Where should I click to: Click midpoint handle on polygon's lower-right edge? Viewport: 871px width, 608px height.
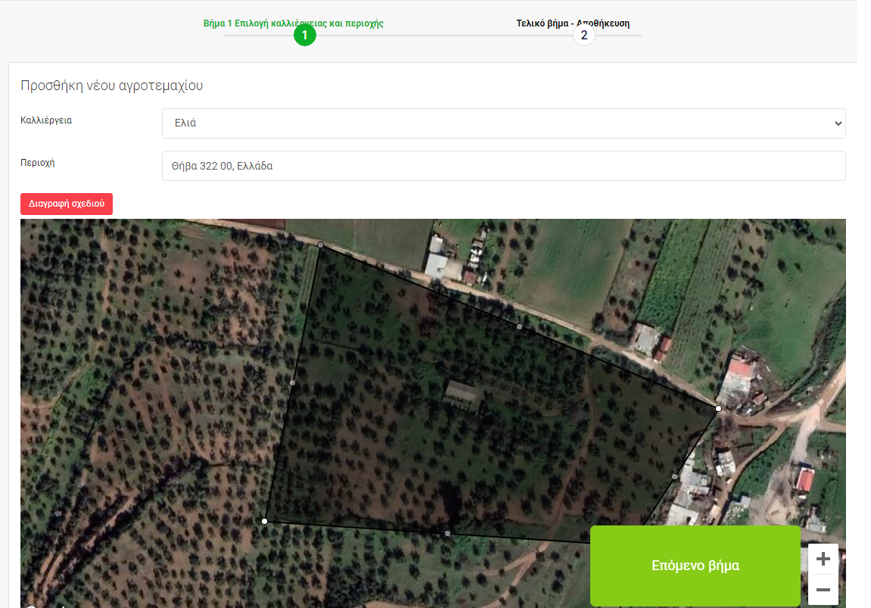(x=674, y=476)
